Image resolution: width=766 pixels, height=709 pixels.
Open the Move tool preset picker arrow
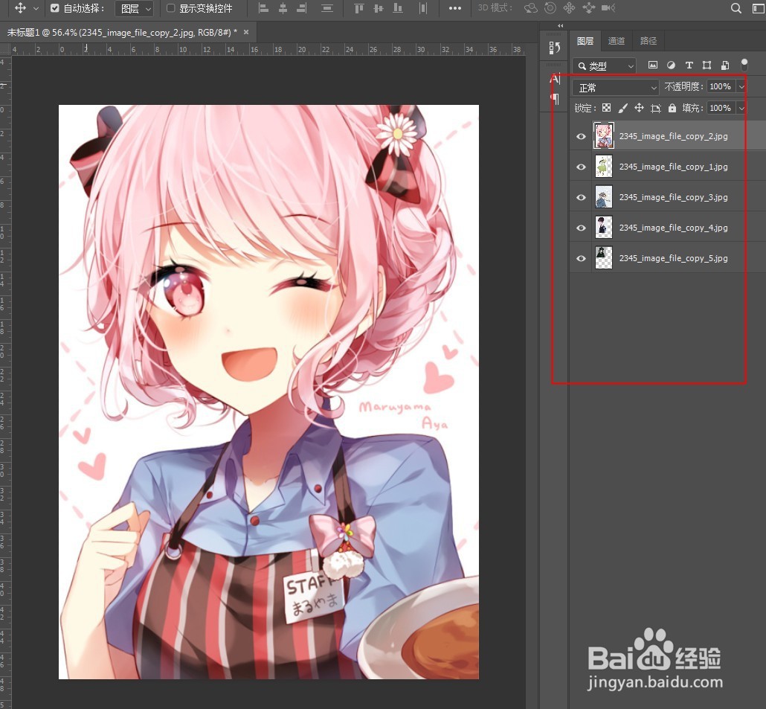tap(36, 8)
